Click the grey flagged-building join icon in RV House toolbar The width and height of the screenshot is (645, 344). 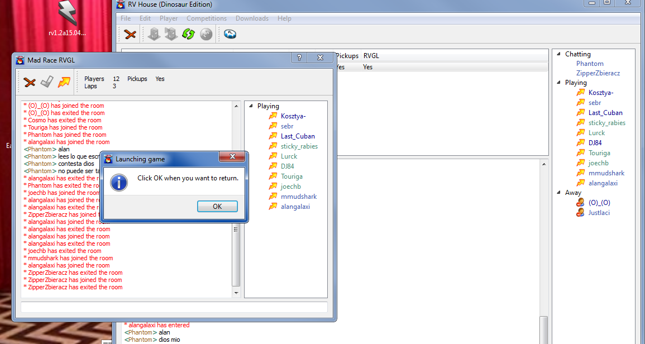pyautogui.click(x=171, y=34)
